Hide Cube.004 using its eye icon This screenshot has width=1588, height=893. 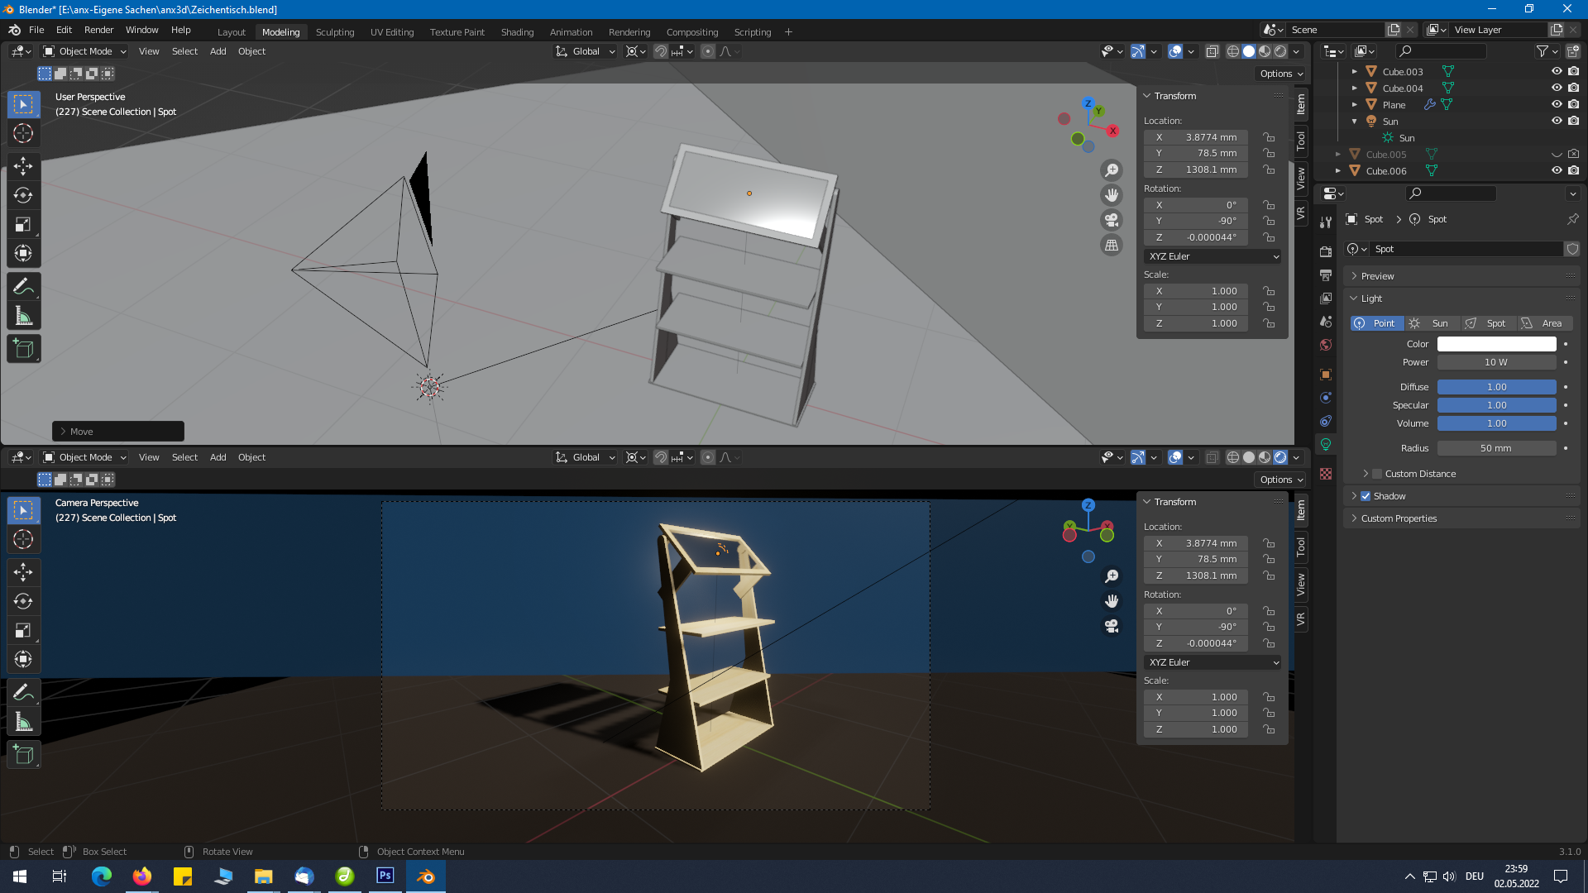1556,88
